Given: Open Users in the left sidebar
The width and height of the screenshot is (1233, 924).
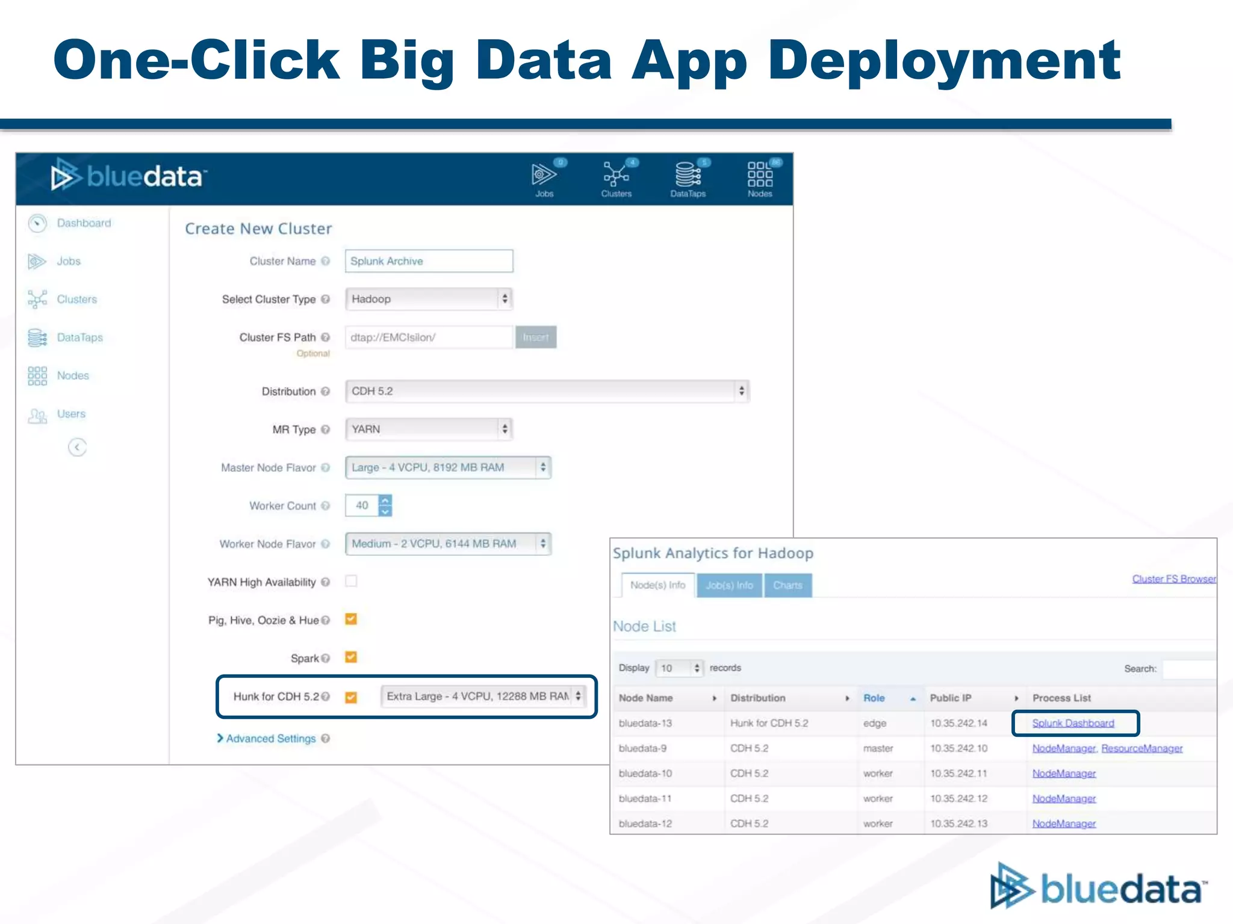Looking at the screenshot, I should [57, 414].
